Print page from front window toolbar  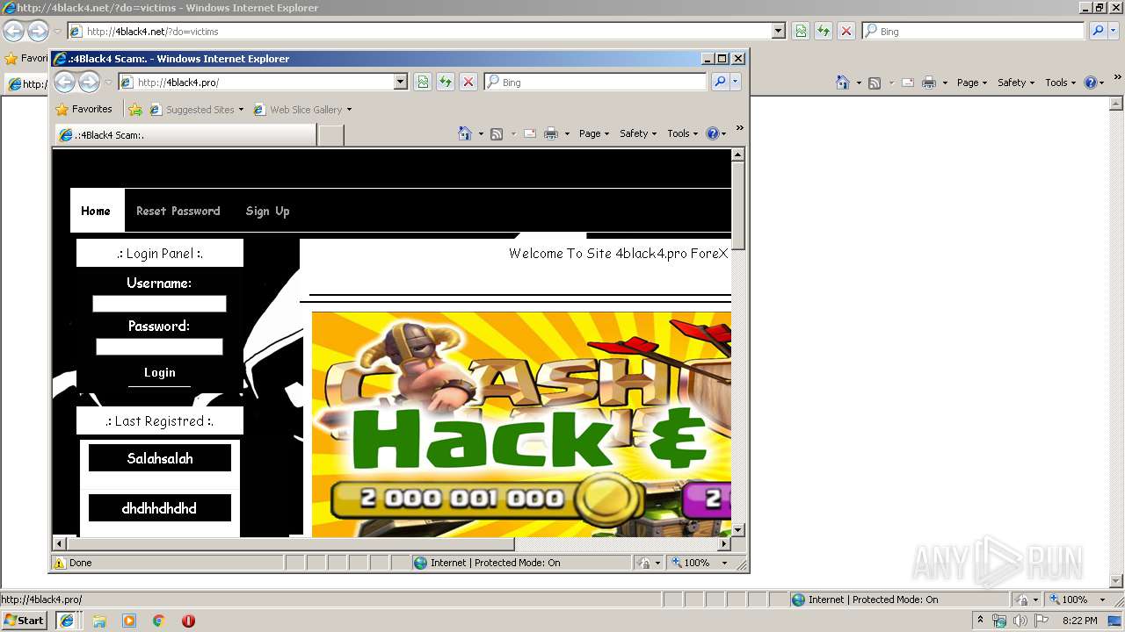coord(551,133)
